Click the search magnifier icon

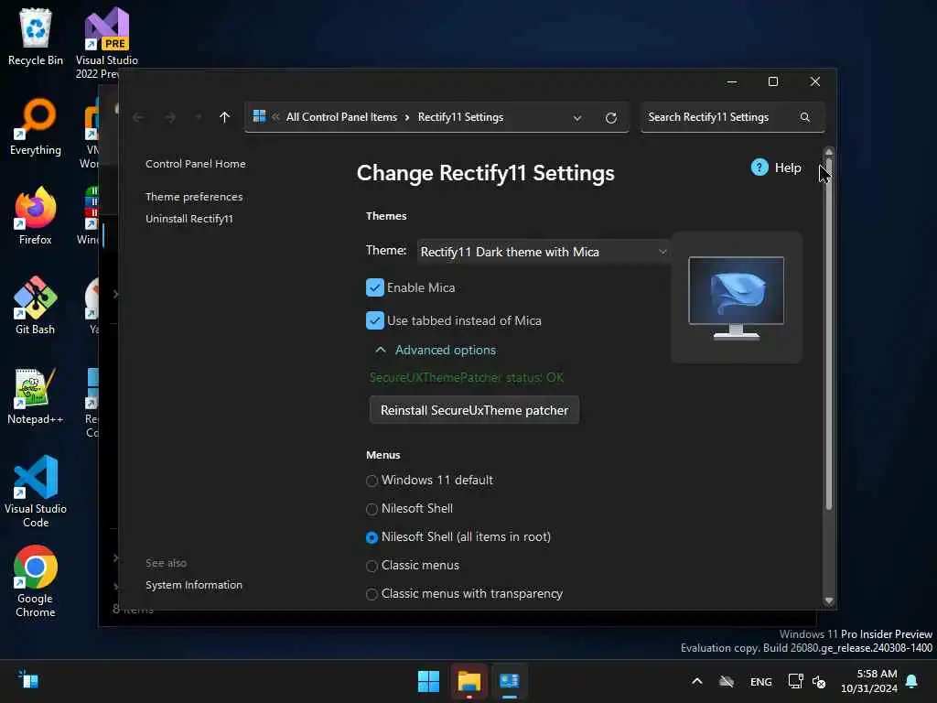[805, 117]
